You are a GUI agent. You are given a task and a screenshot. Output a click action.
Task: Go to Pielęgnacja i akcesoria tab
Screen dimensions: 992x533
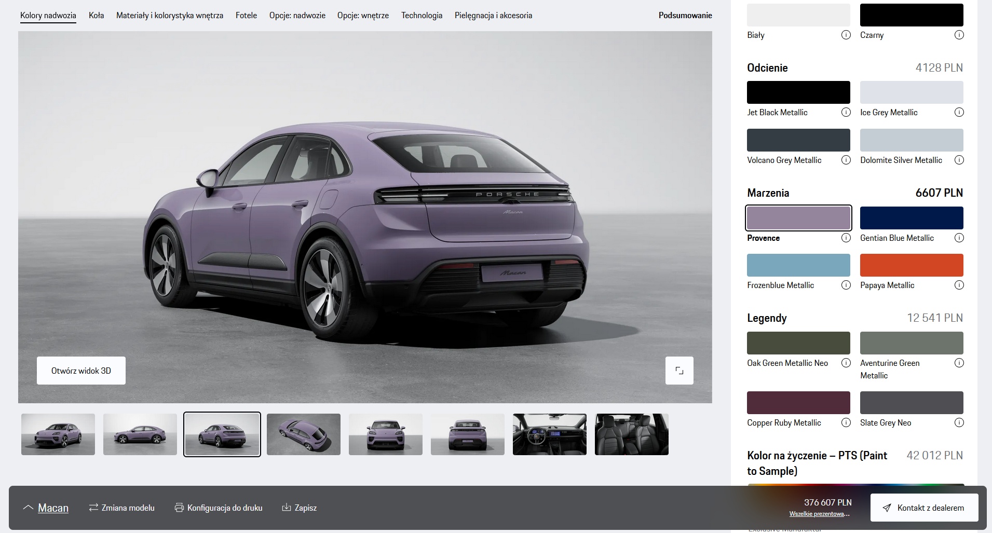pyautogui.click(x=493, y=16)
